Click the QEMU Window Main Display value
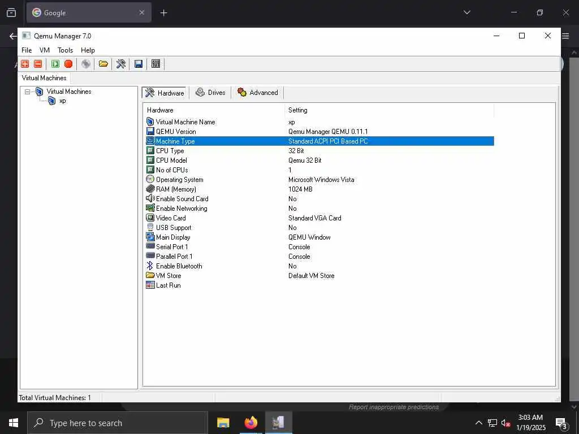This screenshot has width=579, height=434. click(309, 237)
